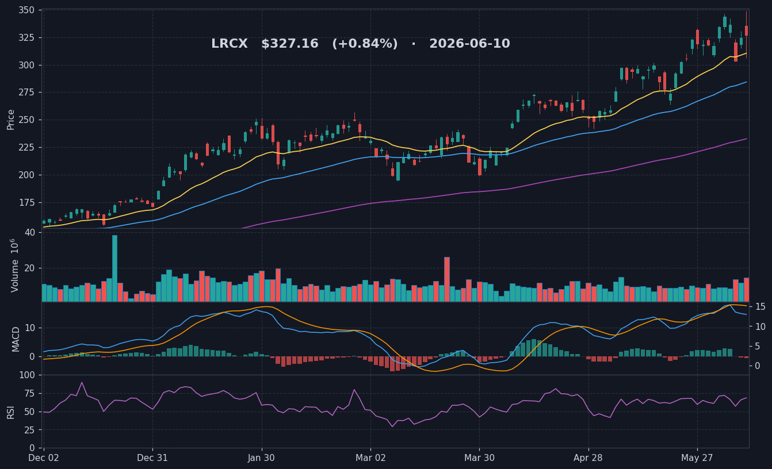The width and height of the screenshot is (772, 469).
Task: Click the Dec 02 date label
Action: pyautogui.click(x=44, y=458)
